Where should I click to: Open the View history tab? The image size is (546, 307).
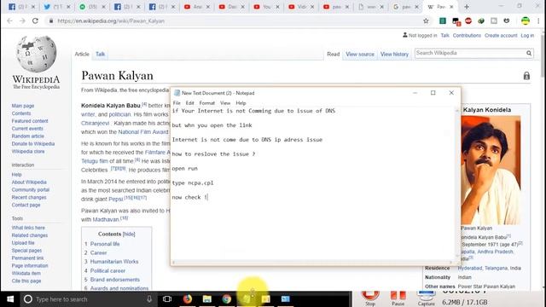point(394,55)
